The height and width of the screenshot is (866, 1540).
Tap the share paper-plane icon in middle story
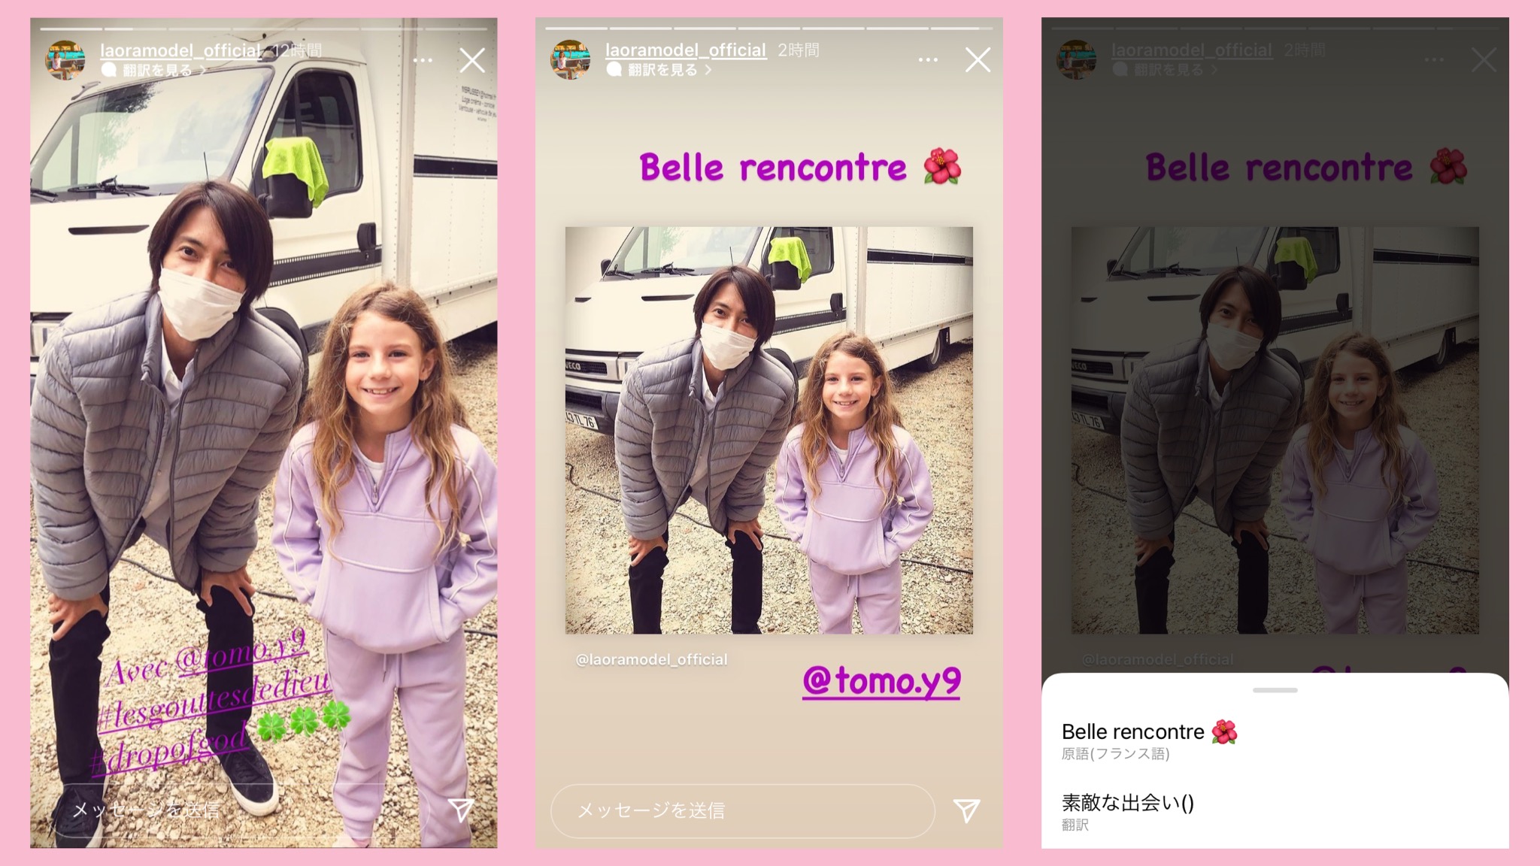tap(966, 810)
